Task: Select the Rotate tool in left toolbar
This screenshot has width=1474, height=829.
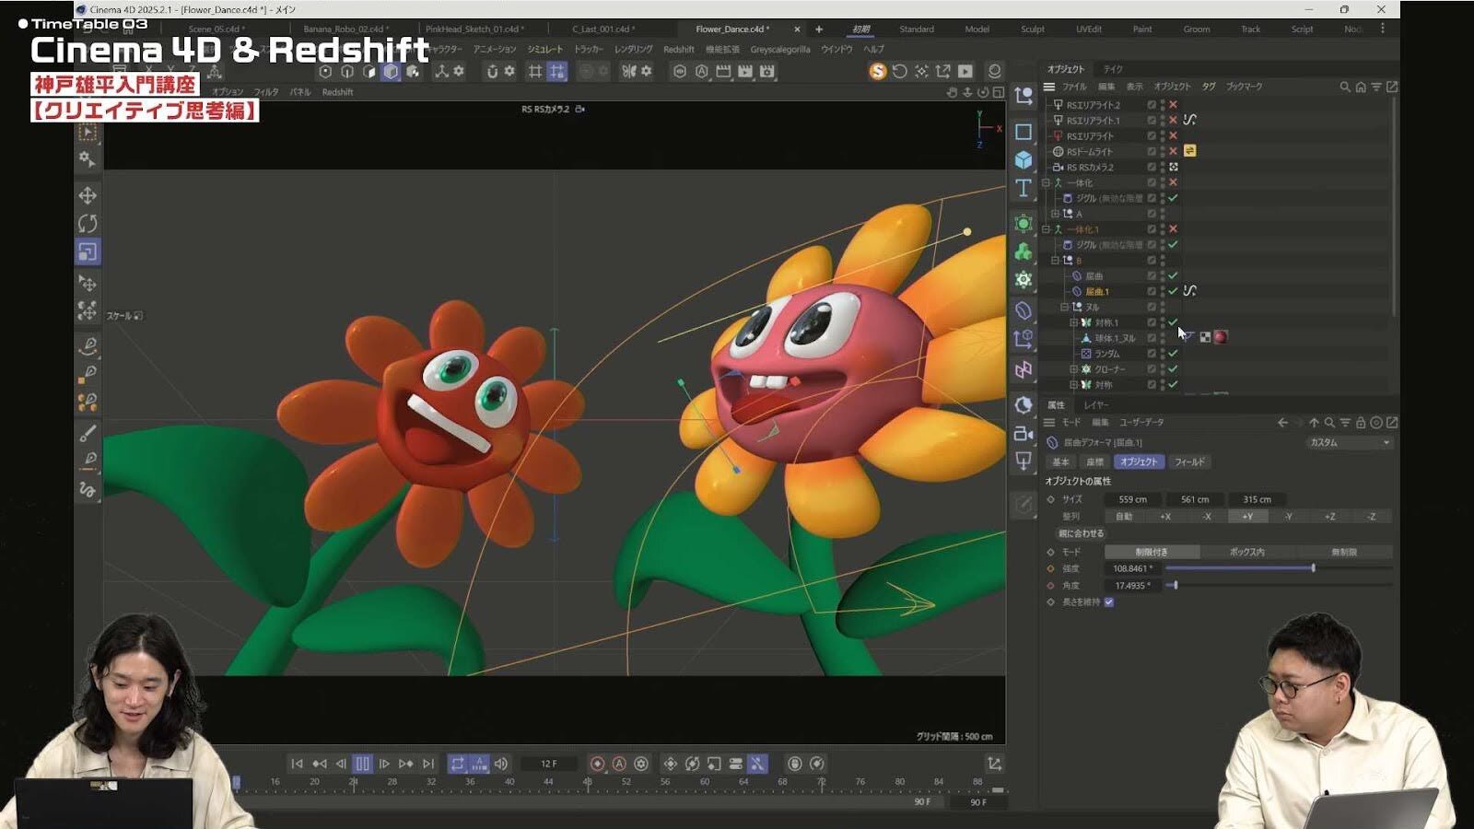Action: pos(88,224)
